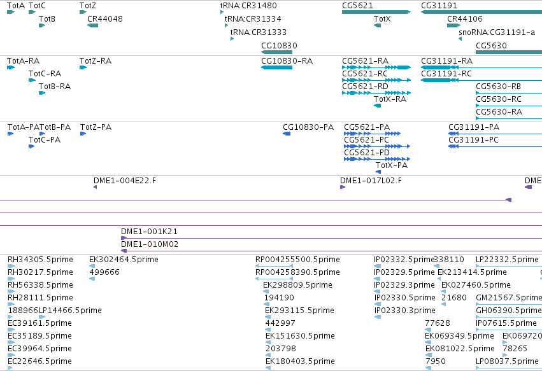This screenshot has width=542, height=371.
Task: Click the CR44048 gene feature
Action: point(92,25)
